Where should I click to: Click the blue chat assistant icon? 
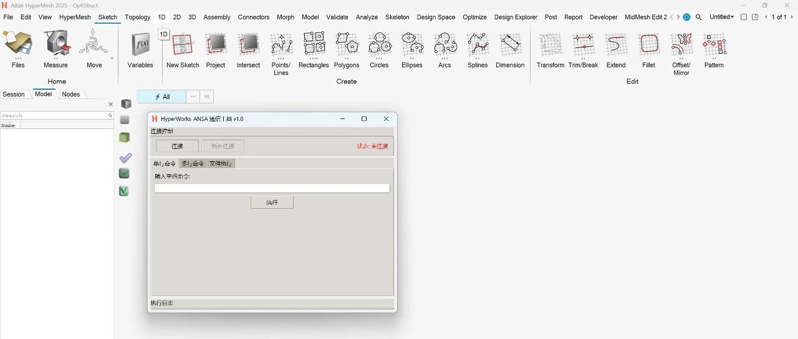click(x=686, y=17)
